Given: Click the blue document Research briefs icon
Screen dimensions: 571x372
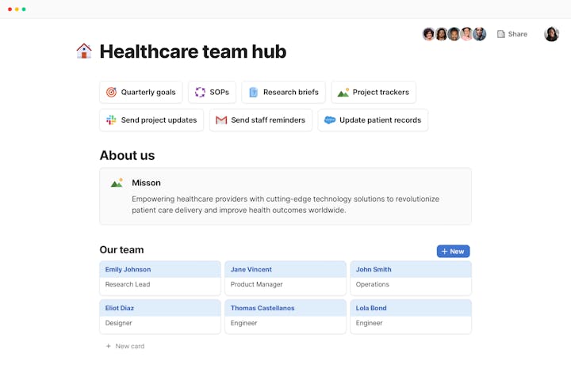Looking at the screenshot, I should (253, 93).
